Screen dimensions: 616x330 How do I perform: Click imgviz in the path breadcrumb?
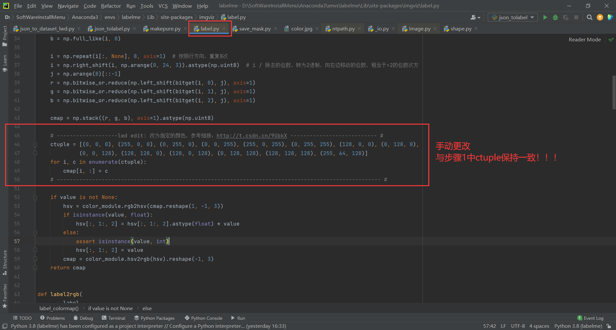[207, 17]
